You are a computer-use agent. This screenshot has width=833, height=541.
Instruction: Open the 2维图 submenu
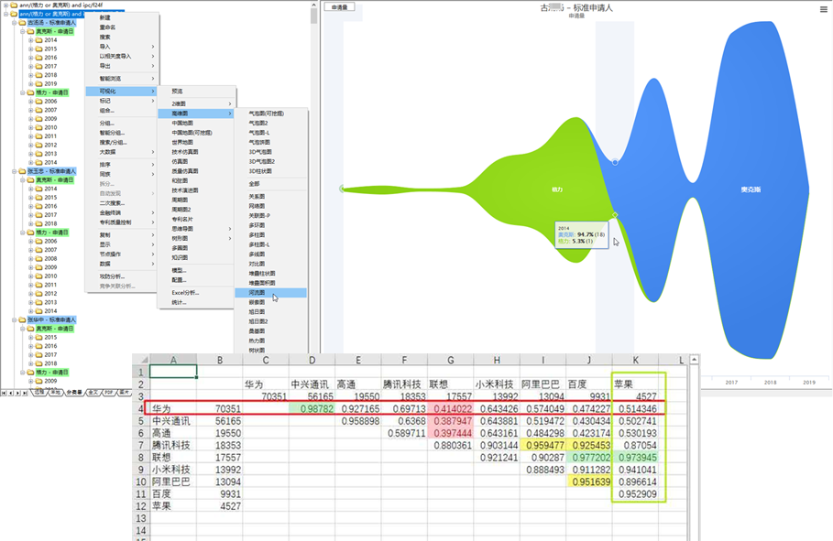199,103
